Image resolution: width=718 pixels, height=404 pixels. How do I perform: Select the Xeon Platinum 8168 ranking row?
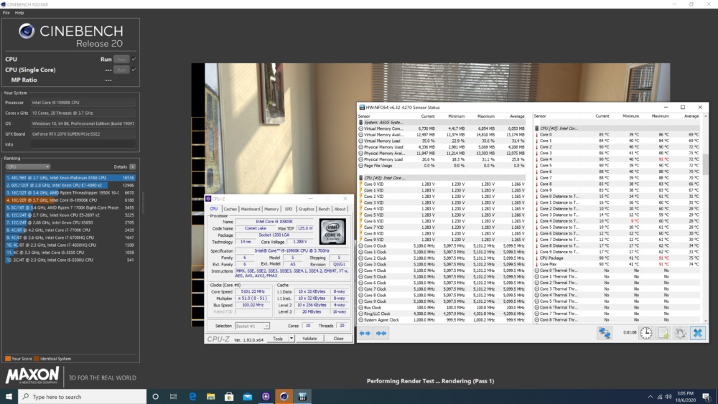point(70,177)
